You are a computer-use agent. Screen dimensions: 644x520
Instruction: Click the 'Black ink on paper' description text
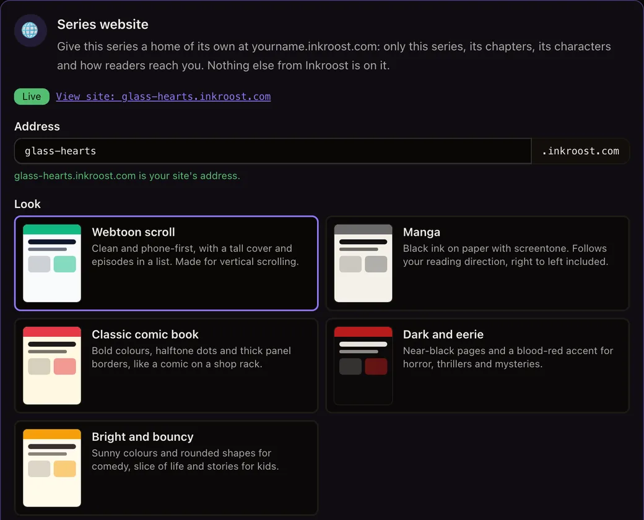coord(505,255)
